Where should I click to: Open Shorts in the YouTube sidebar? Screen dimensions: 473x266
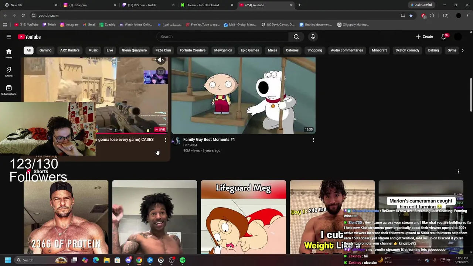(x=9, y=72)
